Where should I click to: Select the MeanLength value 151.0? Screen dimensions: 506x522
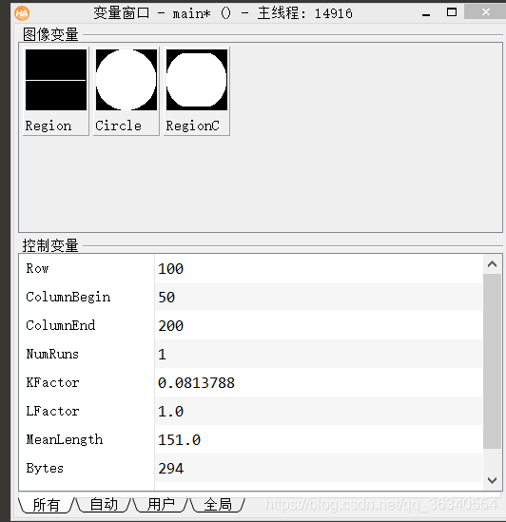click(x=179, y=440)
